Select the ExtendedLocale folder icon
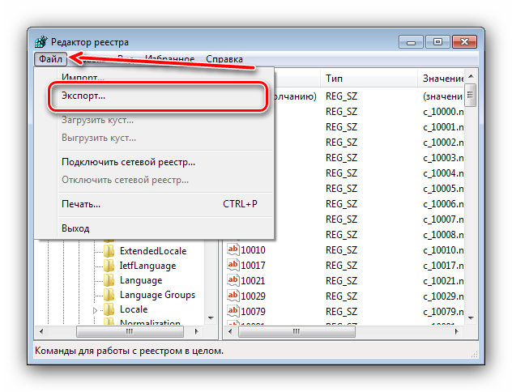Viewport: 512px width, 392px height. point(109,251)
